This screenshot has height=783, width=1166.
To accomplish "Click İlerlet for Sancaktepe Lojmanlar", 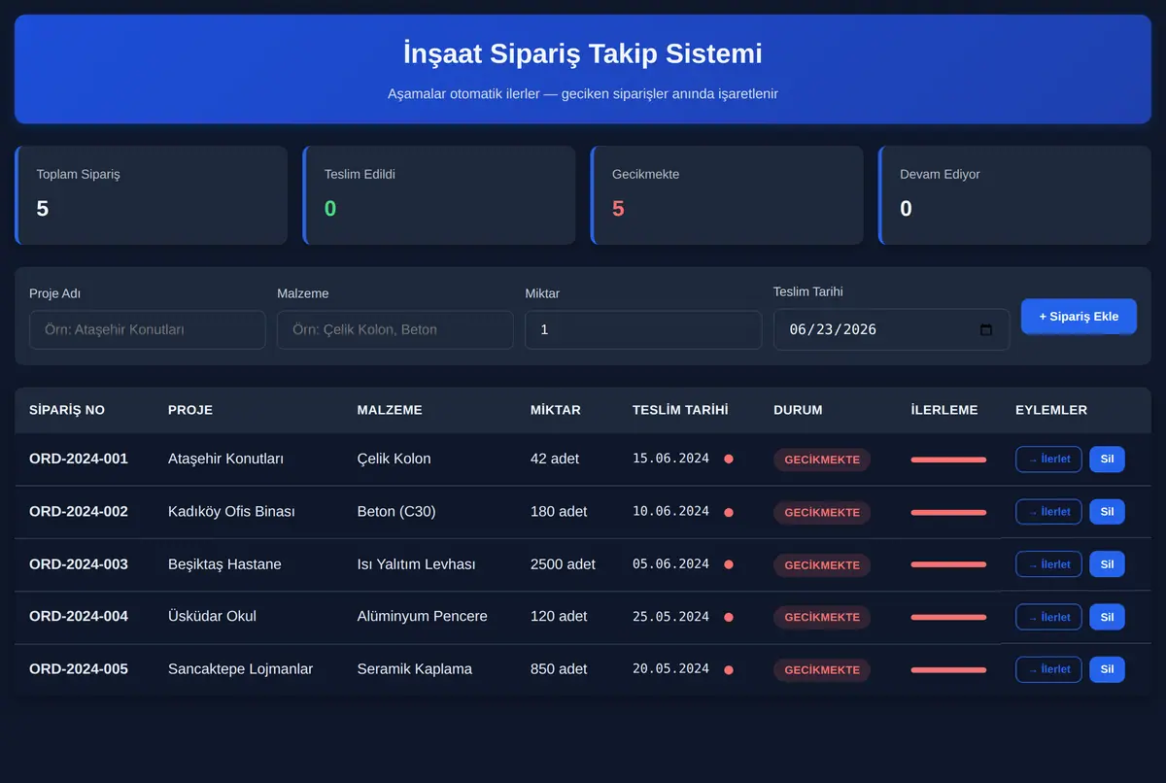I will [x=1048, y=669].
